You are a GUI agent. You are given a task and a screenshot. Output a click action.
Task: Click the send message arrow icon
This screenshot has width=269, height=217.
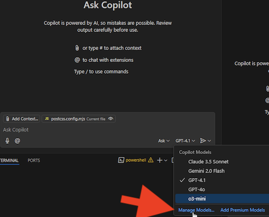pyautogui.click(x=203, y=141)
